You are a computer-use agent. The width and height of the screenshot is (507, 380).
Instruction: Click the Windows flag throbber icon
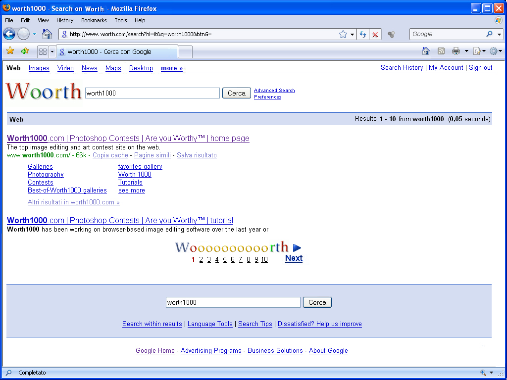(499, 20)
